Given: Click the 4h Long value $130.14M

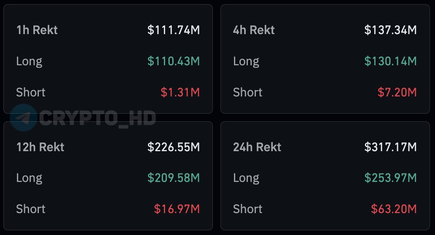Looking at the screenshot, I should [391, 61].
